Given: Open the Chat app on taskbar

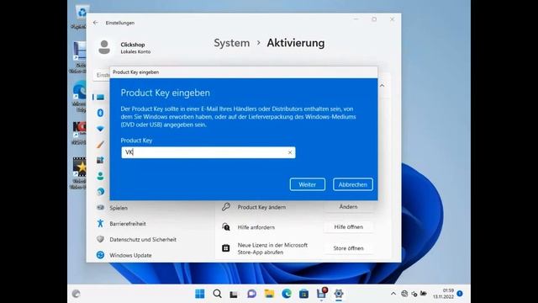Looking at the screenshot, I should tap(251, 294).
